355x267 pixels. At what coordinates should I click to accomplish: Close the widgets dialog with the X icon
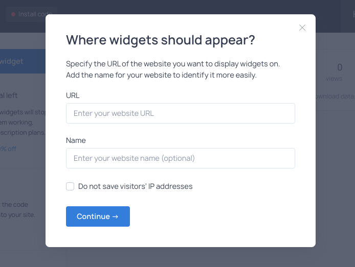[x=302, y=28]
